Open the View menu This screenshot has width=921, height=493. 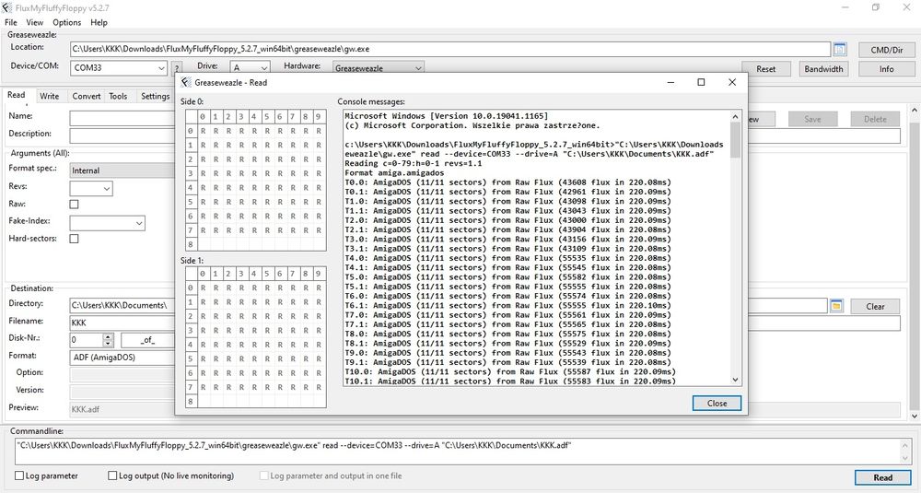click(35, 22)
